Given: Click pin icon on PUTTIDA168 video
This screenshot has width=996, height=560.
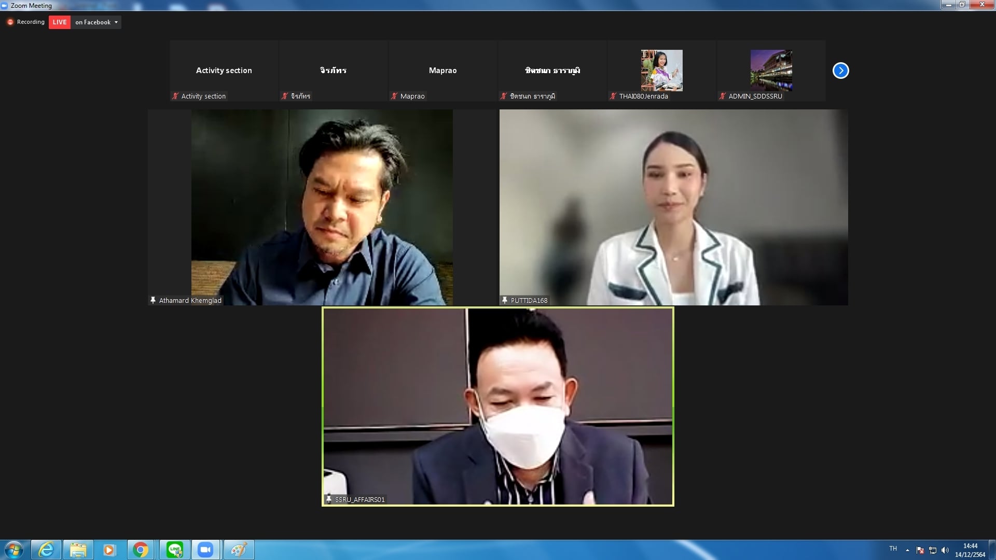Looking at the screenshot, I should (504, 300).
